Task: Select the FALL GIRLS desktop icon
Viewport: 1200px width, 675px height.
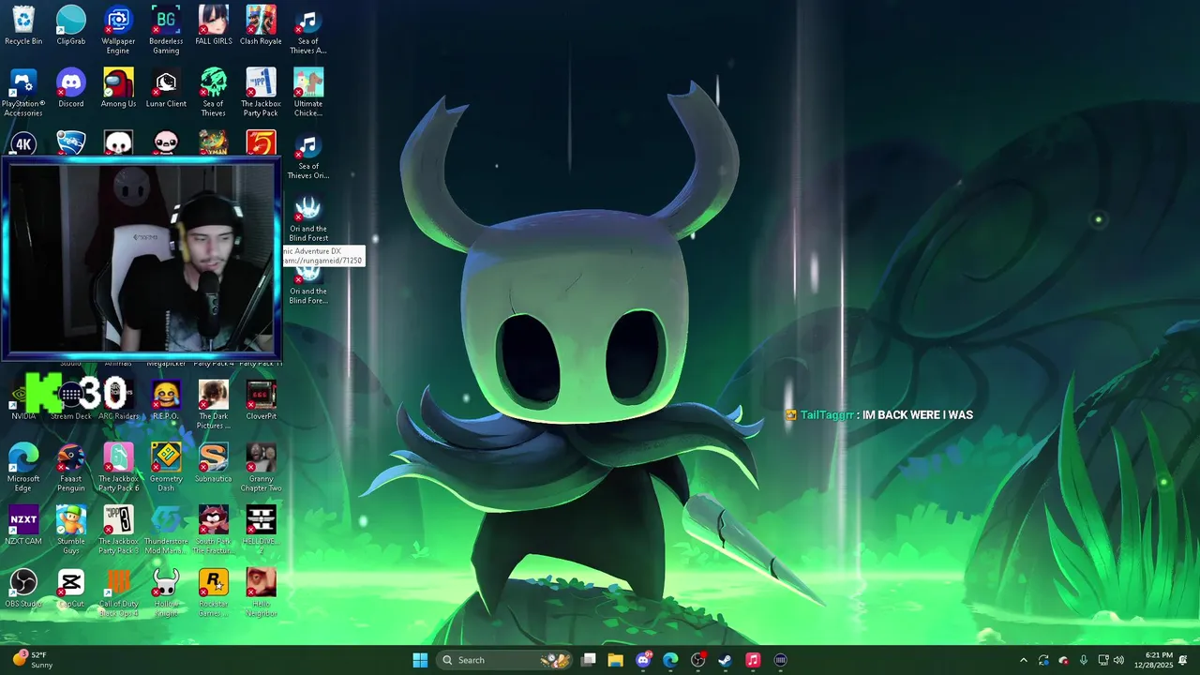Action: pos(213,25)
